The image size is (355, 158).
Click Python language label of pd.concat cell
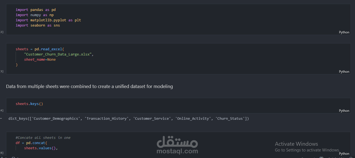point(344,154)
